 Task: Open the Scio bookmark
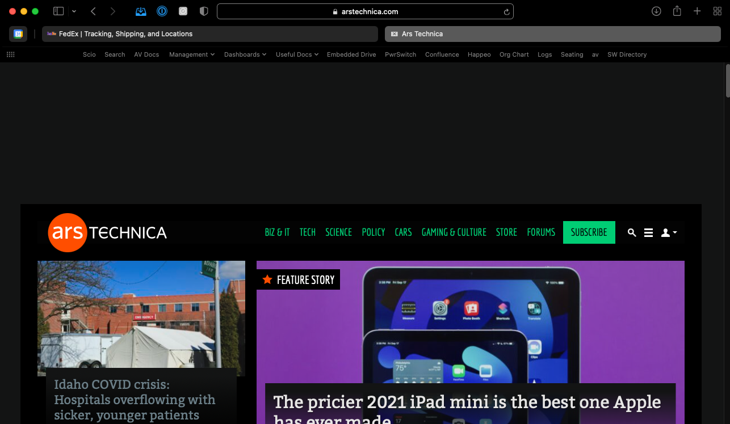tap(89, 54)
